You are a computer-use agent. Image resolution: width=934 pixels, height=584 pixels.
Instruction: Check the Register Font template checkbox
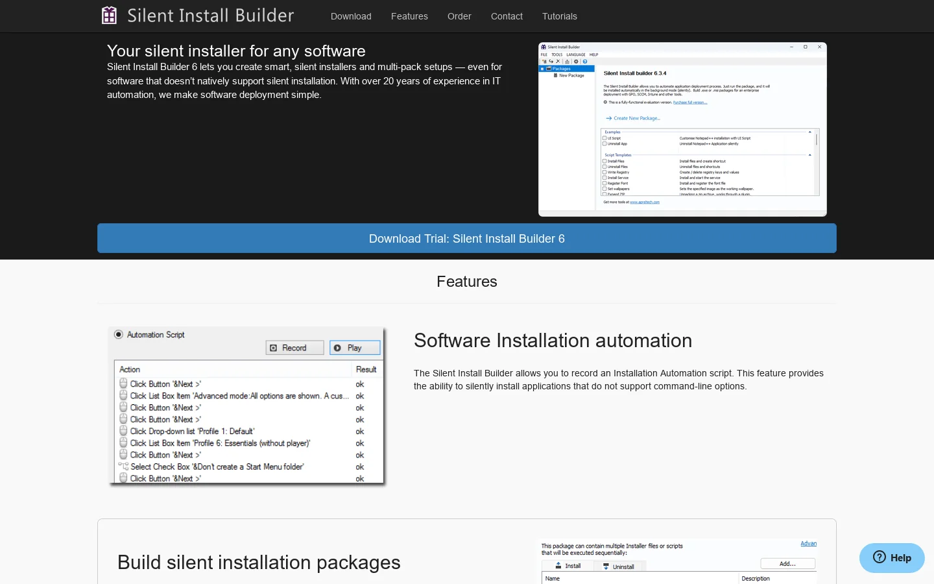point(605,183)
